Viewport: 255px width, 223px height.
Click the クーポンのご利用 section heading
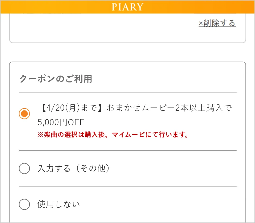[x=56, y=79]
